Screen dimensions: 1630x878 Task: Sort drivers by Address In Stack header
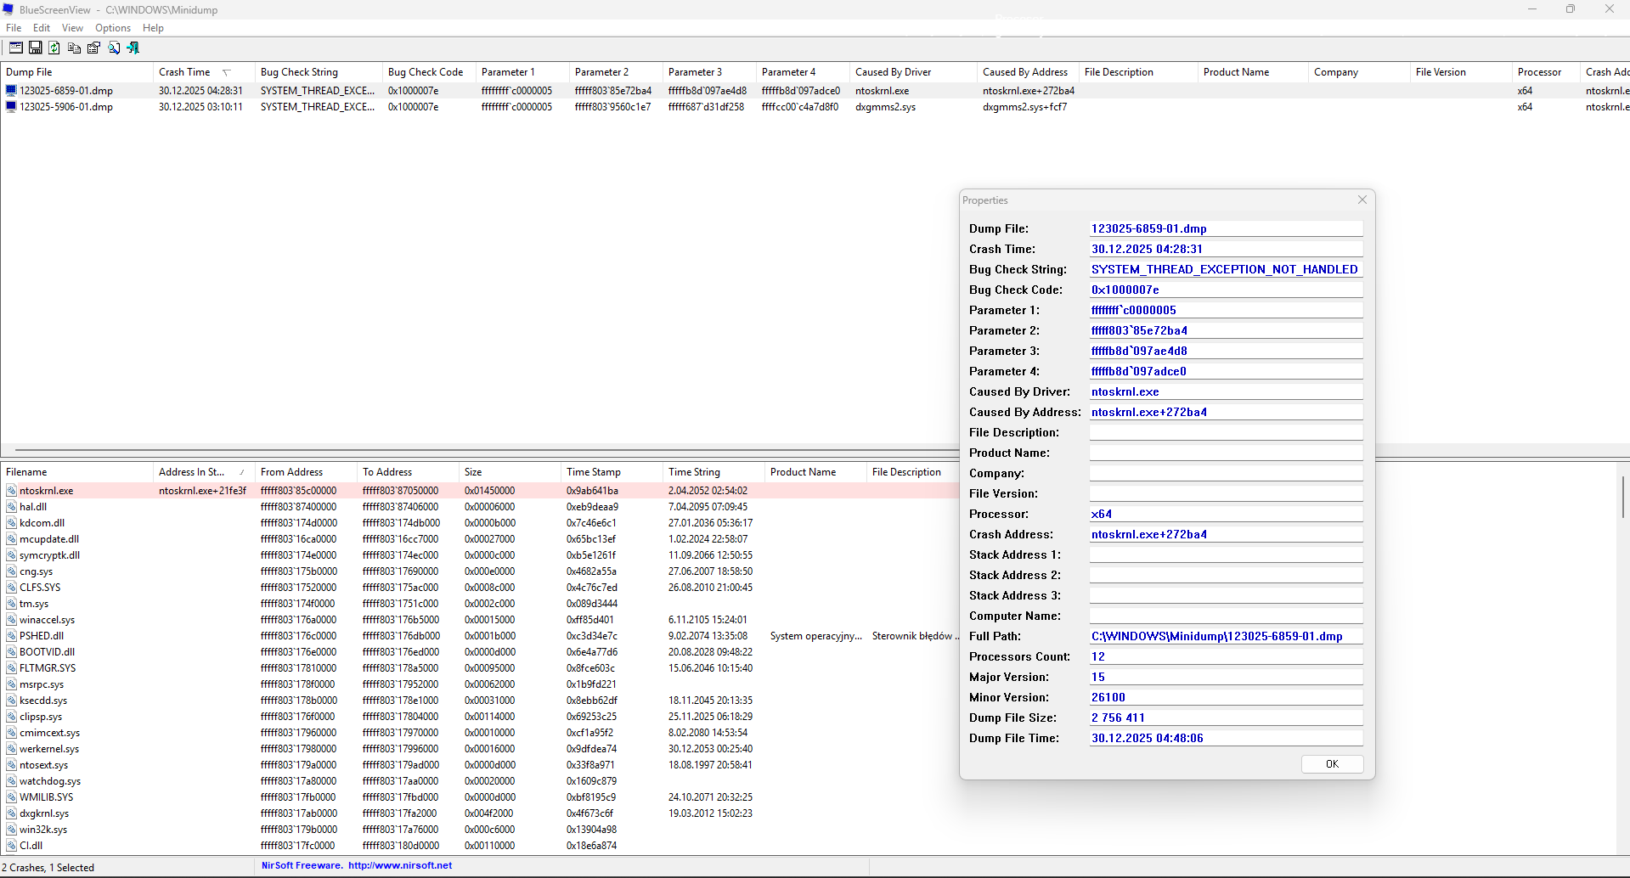[x=192, y=472]
